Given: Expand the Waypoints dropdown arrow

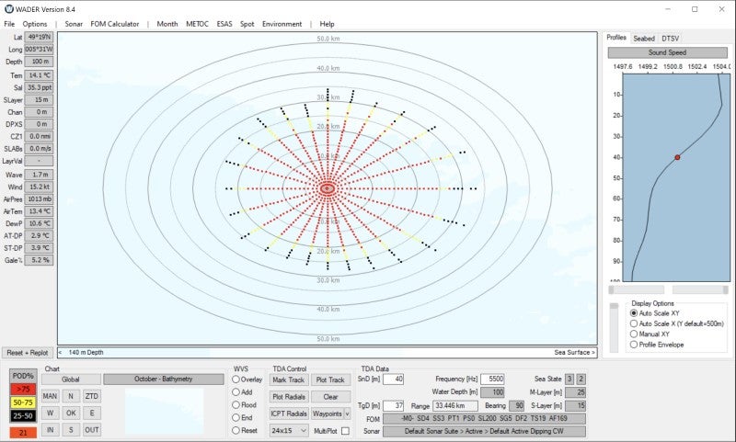Looking at the screenshot, I should point(346,414).
